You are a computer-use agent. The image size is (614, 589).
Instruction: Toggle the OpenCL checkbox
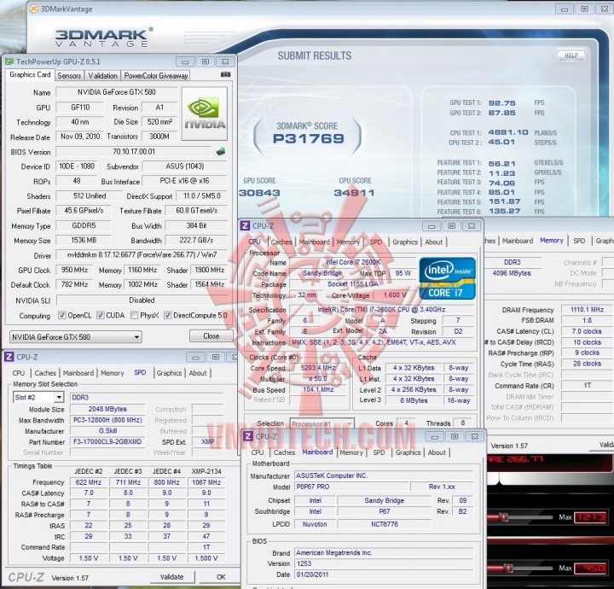[62, 315]
